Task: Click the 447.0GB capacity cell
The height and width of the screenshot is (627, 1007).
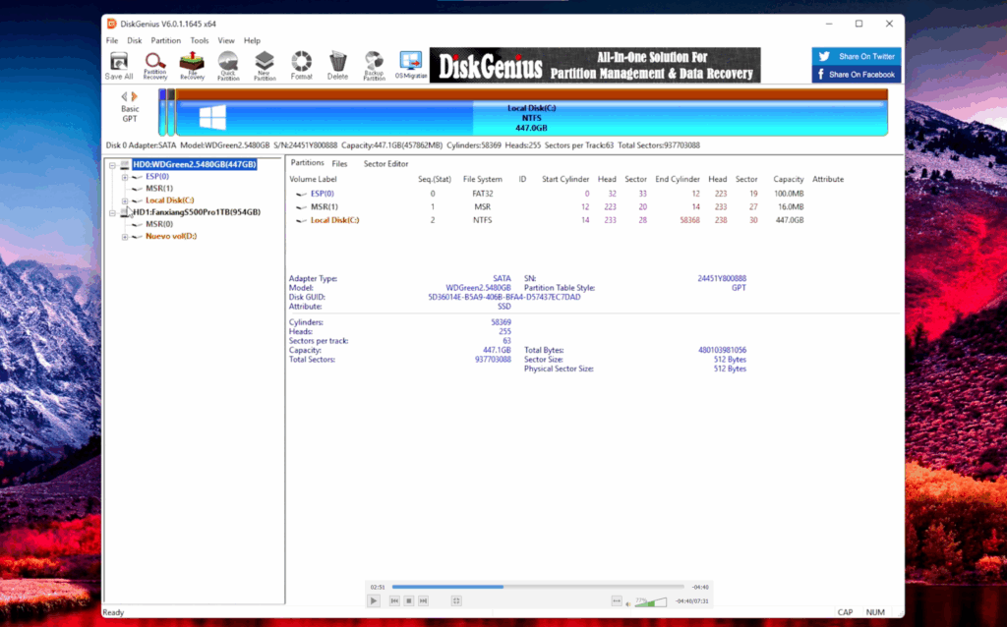Action: [x=790, y=220]
